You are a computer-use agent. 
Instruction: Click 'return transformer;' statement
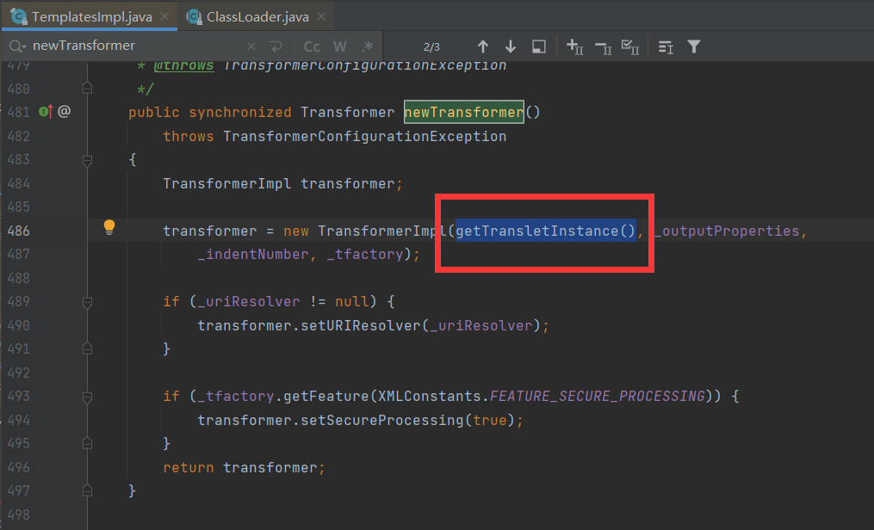tap(245, 468)
